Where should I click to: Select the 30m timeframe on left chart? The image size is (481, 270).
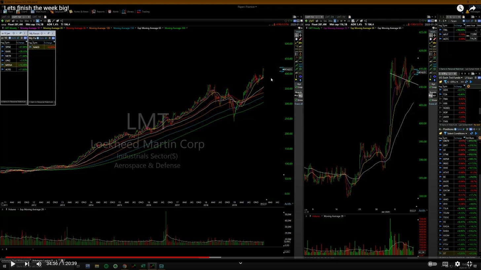[26, 21]
